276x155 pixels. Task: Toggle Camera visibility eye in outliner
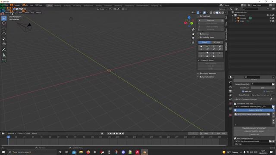270,18
